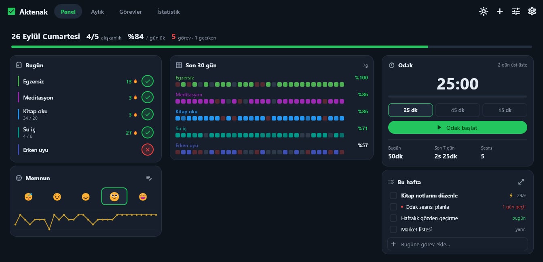
Task: Open filter sliders icon in header
Action: coord(516,11)
